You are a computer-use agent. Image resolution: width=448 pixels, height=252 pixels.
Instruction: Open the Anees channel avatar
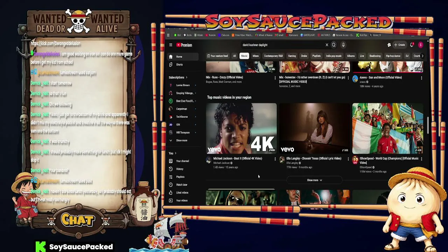coord(355,79)
